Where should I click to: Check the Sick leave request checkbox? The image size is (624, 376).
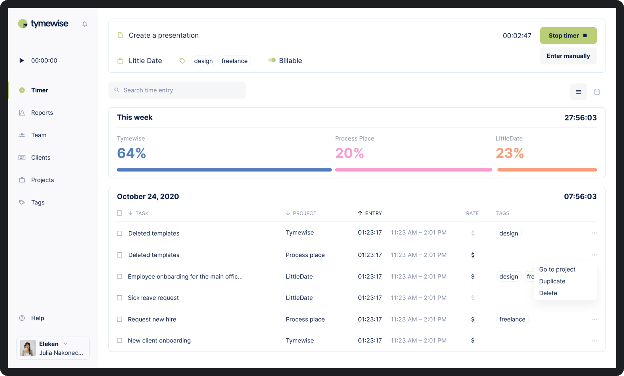119,298
